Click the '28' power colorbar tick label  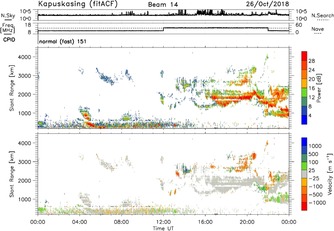click(x=311, y=61)
